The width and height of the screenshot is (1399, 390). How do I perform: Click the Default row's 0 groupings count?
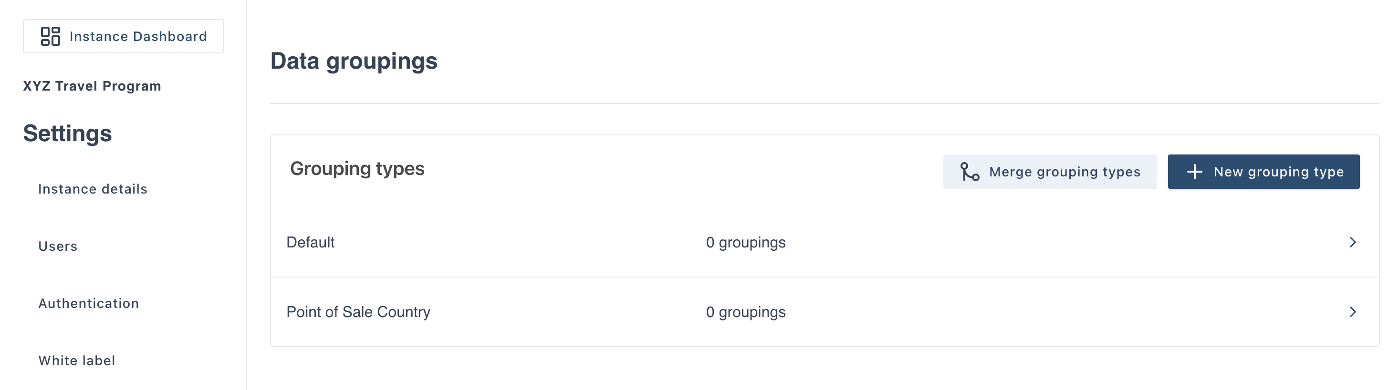click(x=745, y=243)
